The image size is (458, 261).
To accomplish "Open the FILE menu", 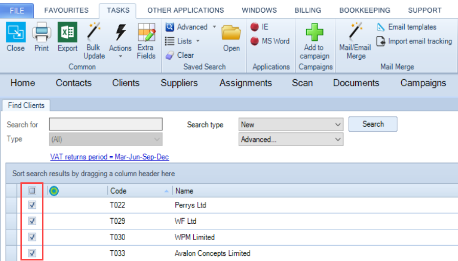I will click(17, 11).
